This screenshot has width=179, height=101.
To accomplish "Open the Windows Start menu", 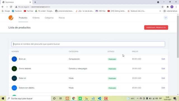I will (x=3, y=98).
